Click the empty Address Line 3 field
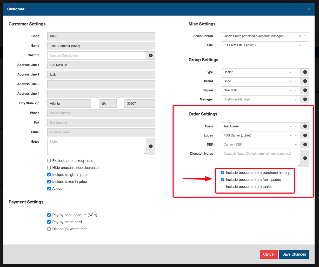The image size is (319, 267). [101, 84]
